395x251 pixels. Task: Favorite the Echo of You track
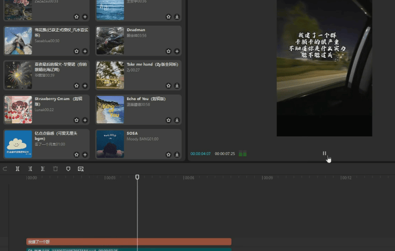click(x=168, y=120)
